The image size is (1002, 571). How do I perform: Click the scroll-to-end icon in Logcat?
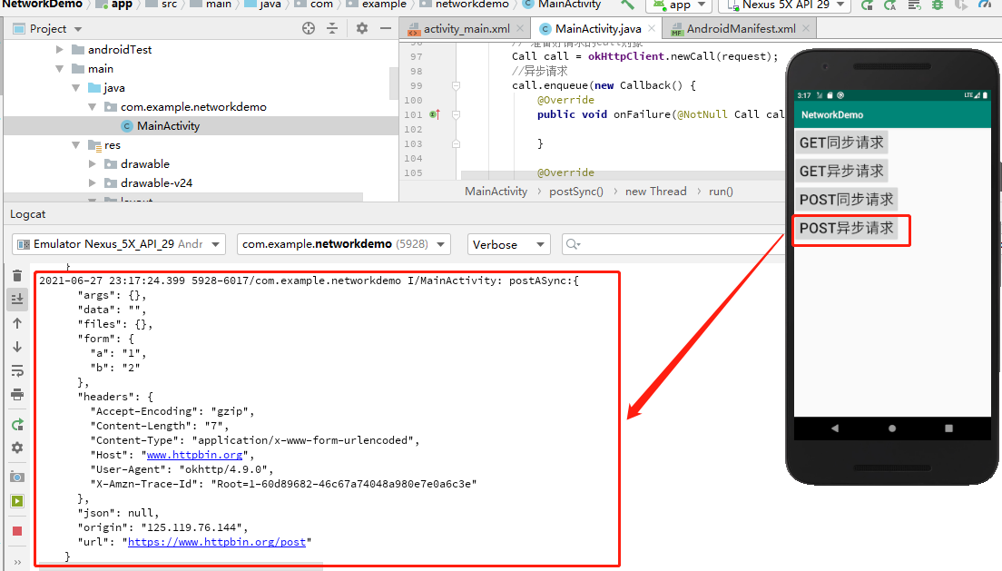click(x=17, y=299)
